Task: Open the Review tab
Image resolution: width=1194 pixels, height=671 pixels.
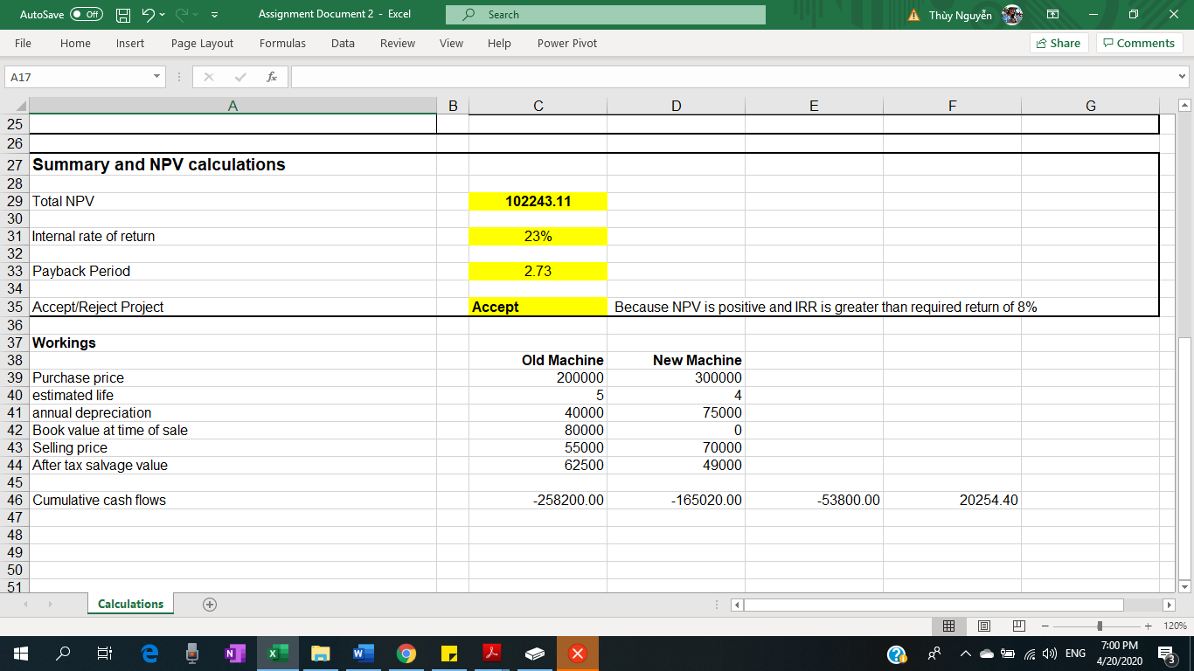Action: tap(398, 43)
